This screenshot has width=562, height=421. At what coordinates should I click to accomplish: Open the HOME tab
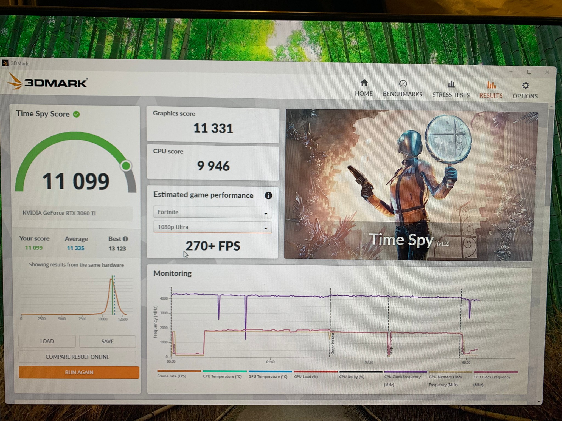364,88
